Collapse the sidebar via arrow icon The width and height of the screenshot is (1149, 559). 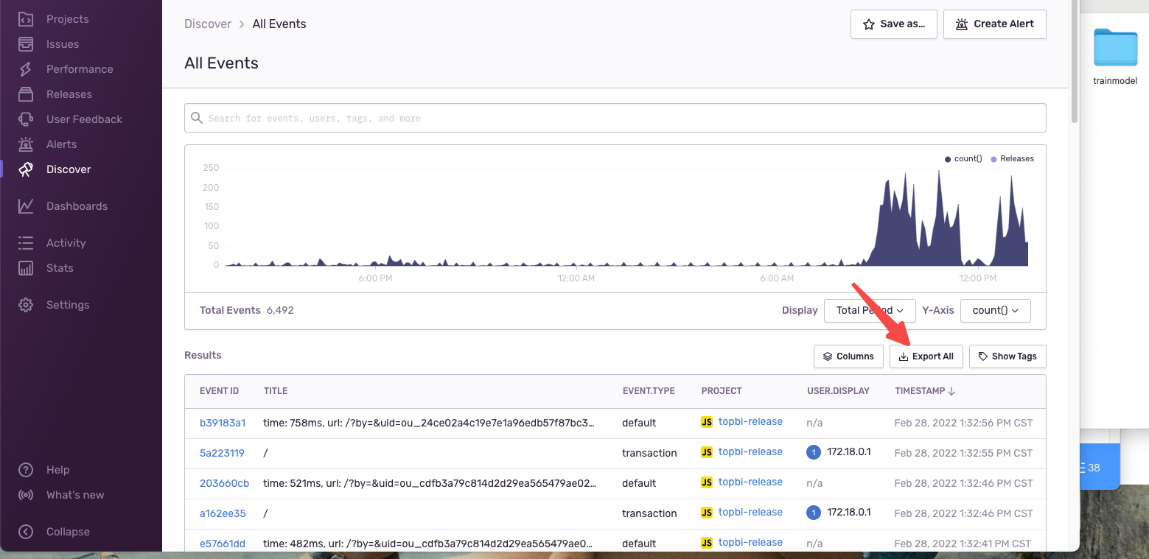click(x=26, y=532)
